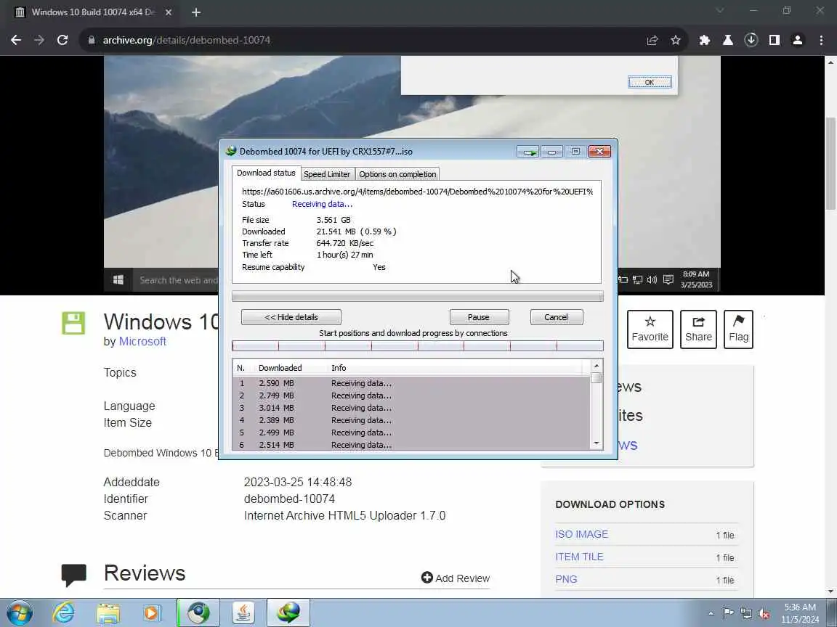Click the Action Center flag tray icon
Viewport: 837px width, 627px height.
click(x=727, y=614)
